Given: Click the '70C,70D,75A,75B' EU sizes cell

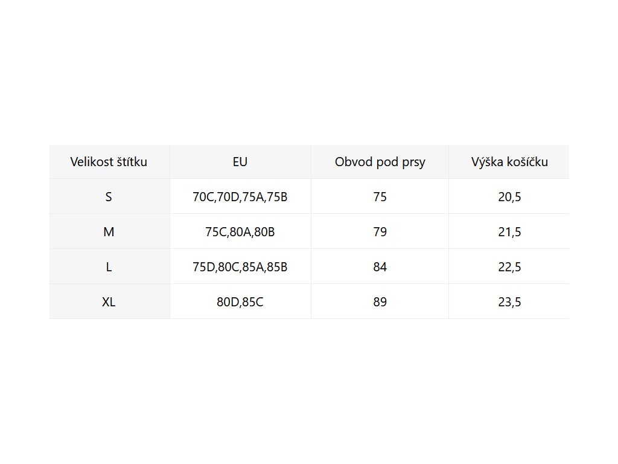Looking at the screenshot, I should pyautogui.click(x=240, y=197).
